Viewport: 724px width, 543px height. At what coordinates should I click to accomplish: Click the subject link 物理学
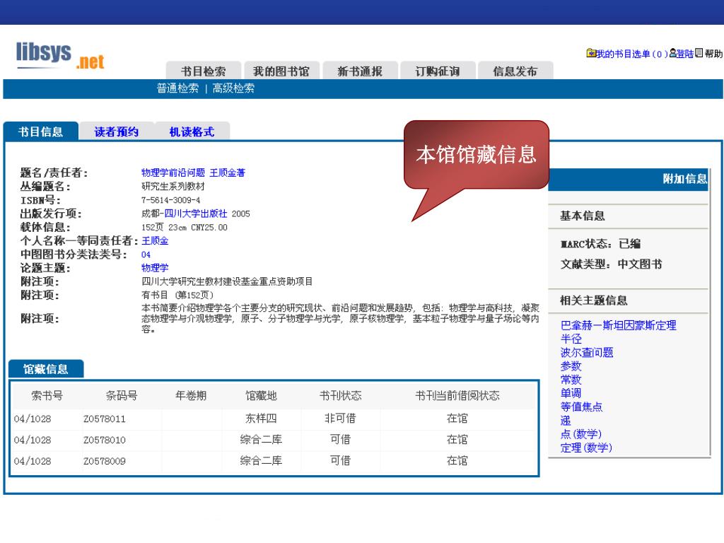click(x=155, y=268)
